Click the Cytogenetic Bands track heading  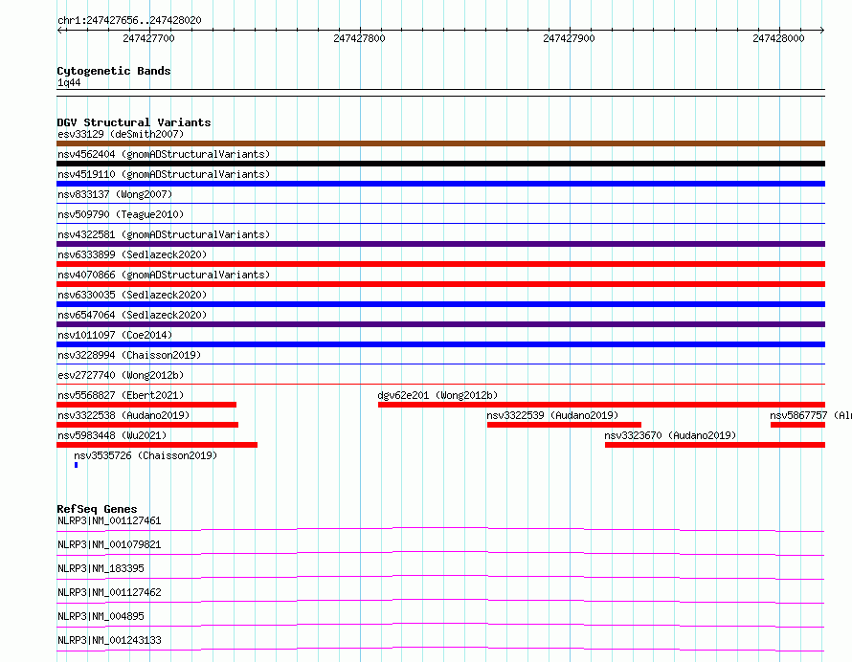(x=113, y=71)
